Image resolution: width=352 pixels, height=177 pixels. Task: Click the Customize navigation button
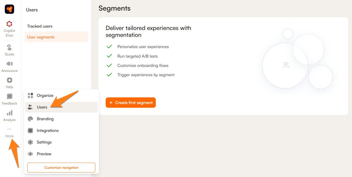point(61,168)
